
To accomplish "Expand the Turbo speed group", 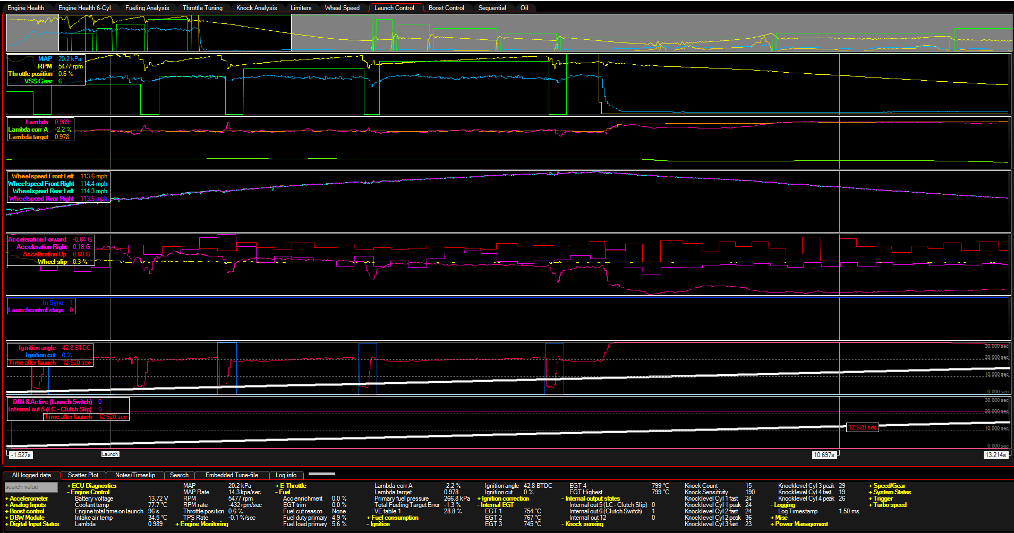I will (888, 505).
